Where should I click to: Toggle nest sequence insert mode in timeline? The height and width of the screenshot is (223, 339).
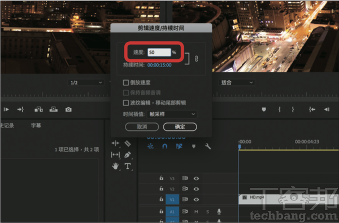(150, 147)
